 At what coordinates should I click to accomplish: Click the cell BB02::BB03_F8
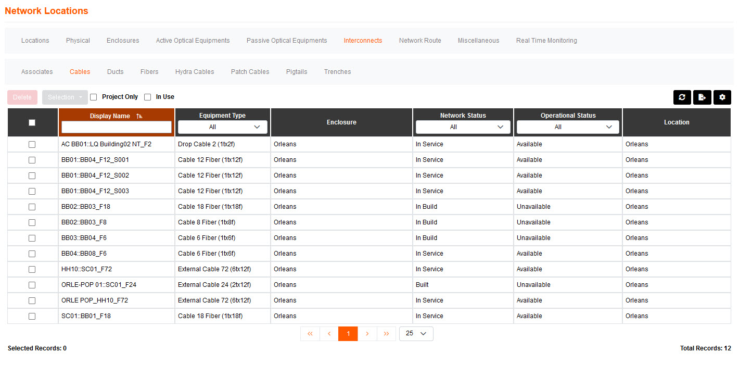[117, 222]
